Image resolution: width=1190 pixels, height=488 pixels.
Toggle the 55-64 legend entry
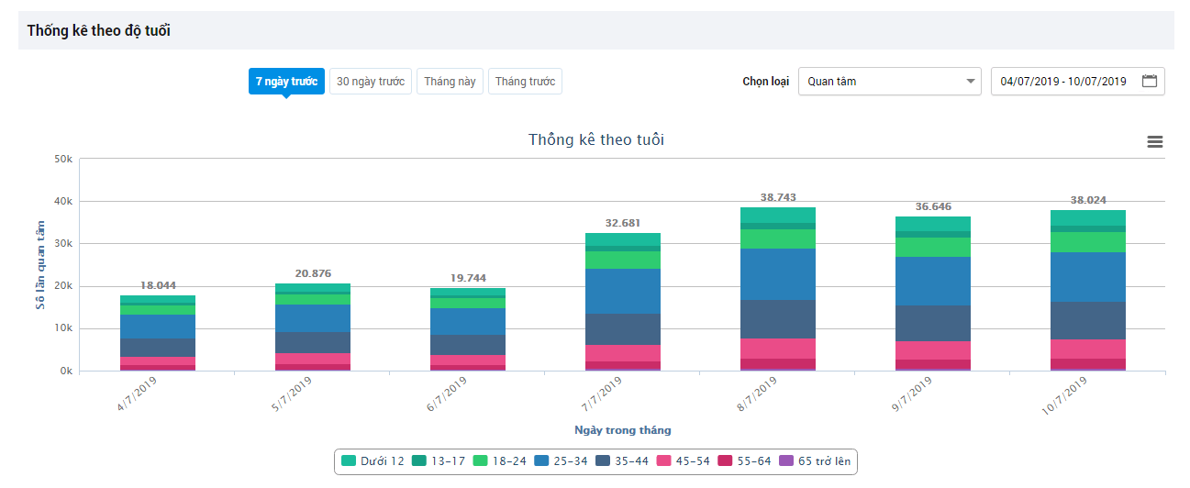pyautogui.click(x=743, y=461)
